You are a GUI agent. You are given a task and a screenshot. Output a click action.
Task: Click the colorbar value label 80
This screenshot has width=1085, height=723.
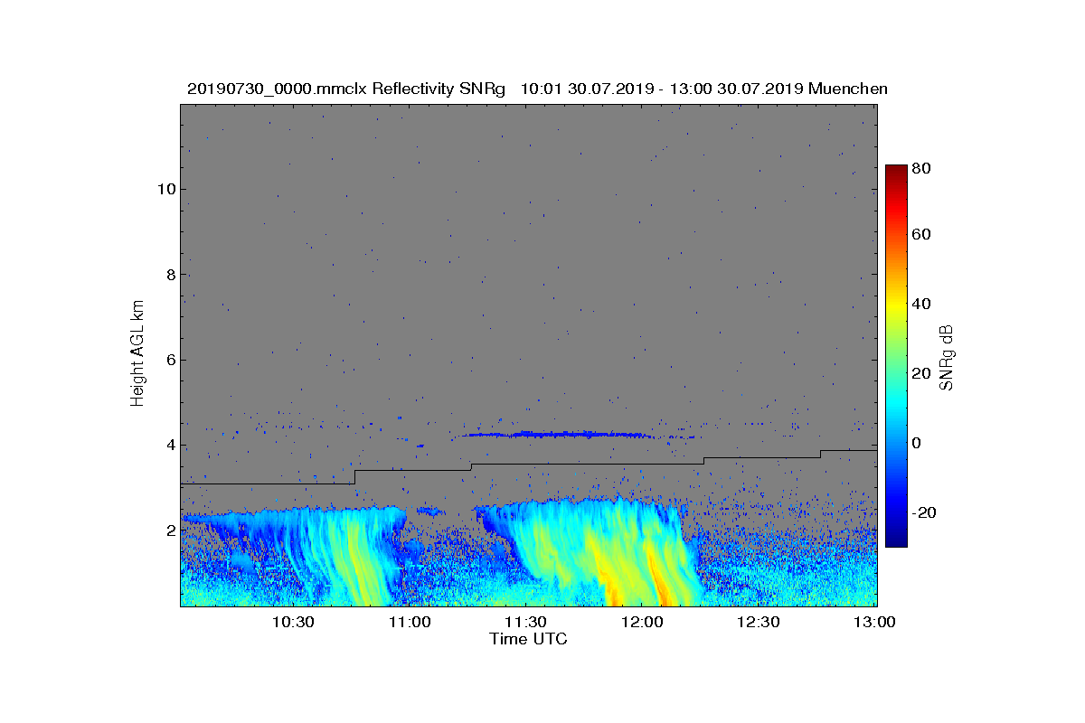tap(922, 168)
